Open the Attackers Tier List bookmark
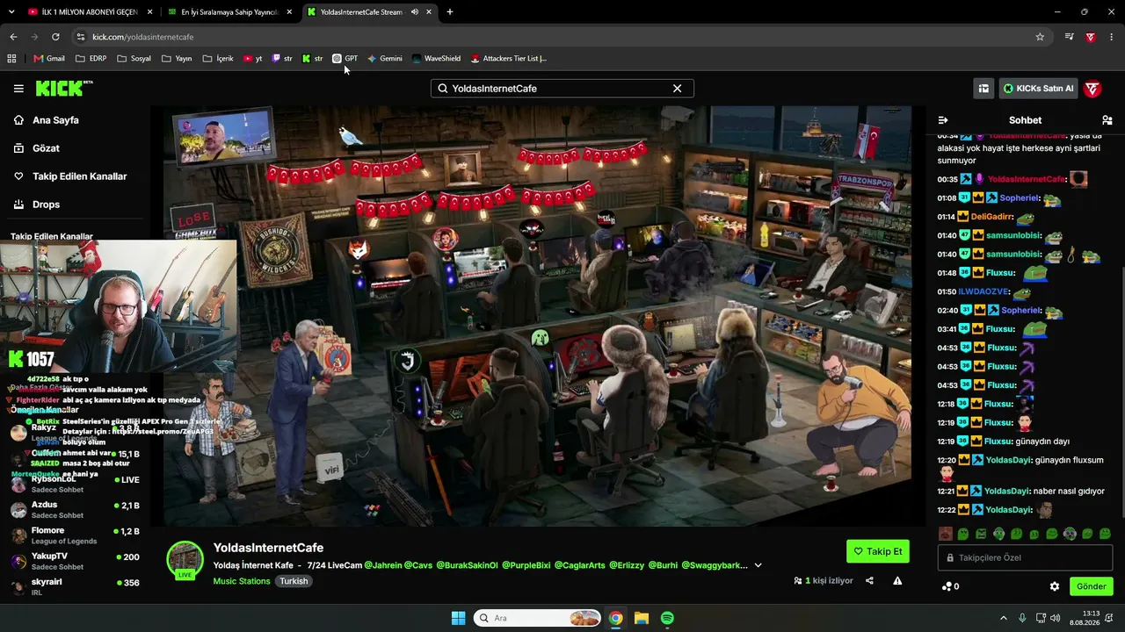Image resolution: width=1125 pixels, height=632 pixels. click(x=508, y=59)
